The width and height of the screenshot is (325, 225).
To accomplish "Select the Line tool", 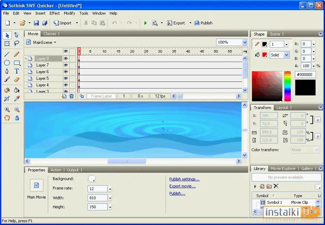I will [7, 54].
